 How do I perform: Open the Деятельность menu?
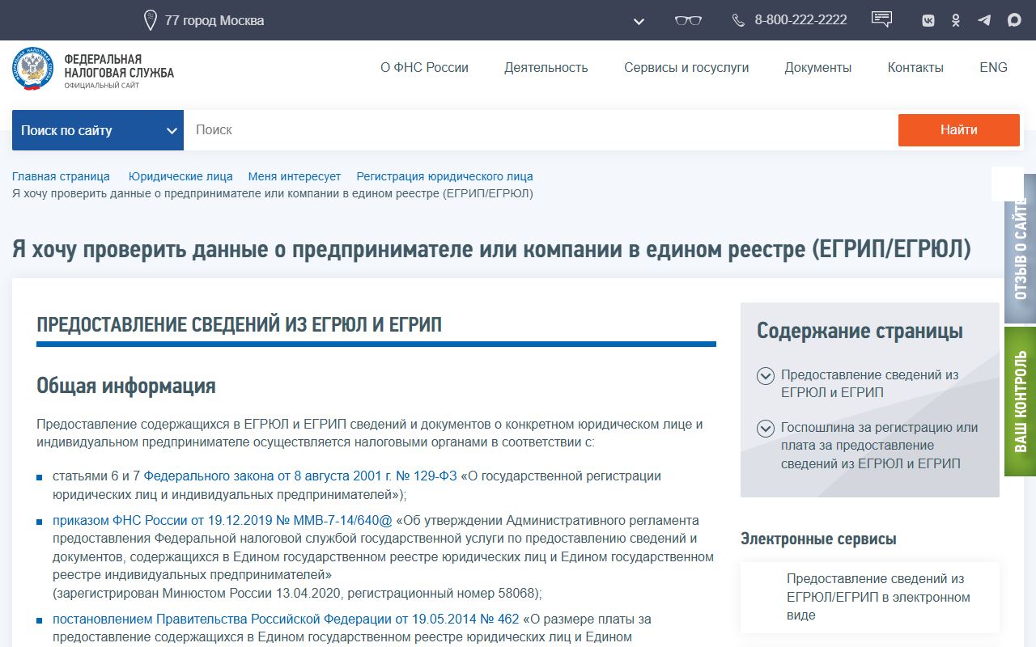click(546, 68)
